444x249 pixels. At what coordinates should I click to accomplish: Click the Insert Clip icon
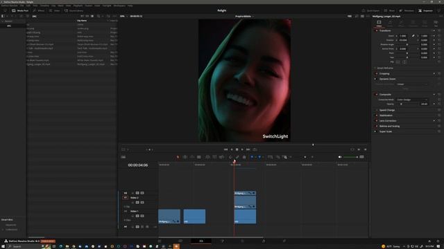(207, 157)
